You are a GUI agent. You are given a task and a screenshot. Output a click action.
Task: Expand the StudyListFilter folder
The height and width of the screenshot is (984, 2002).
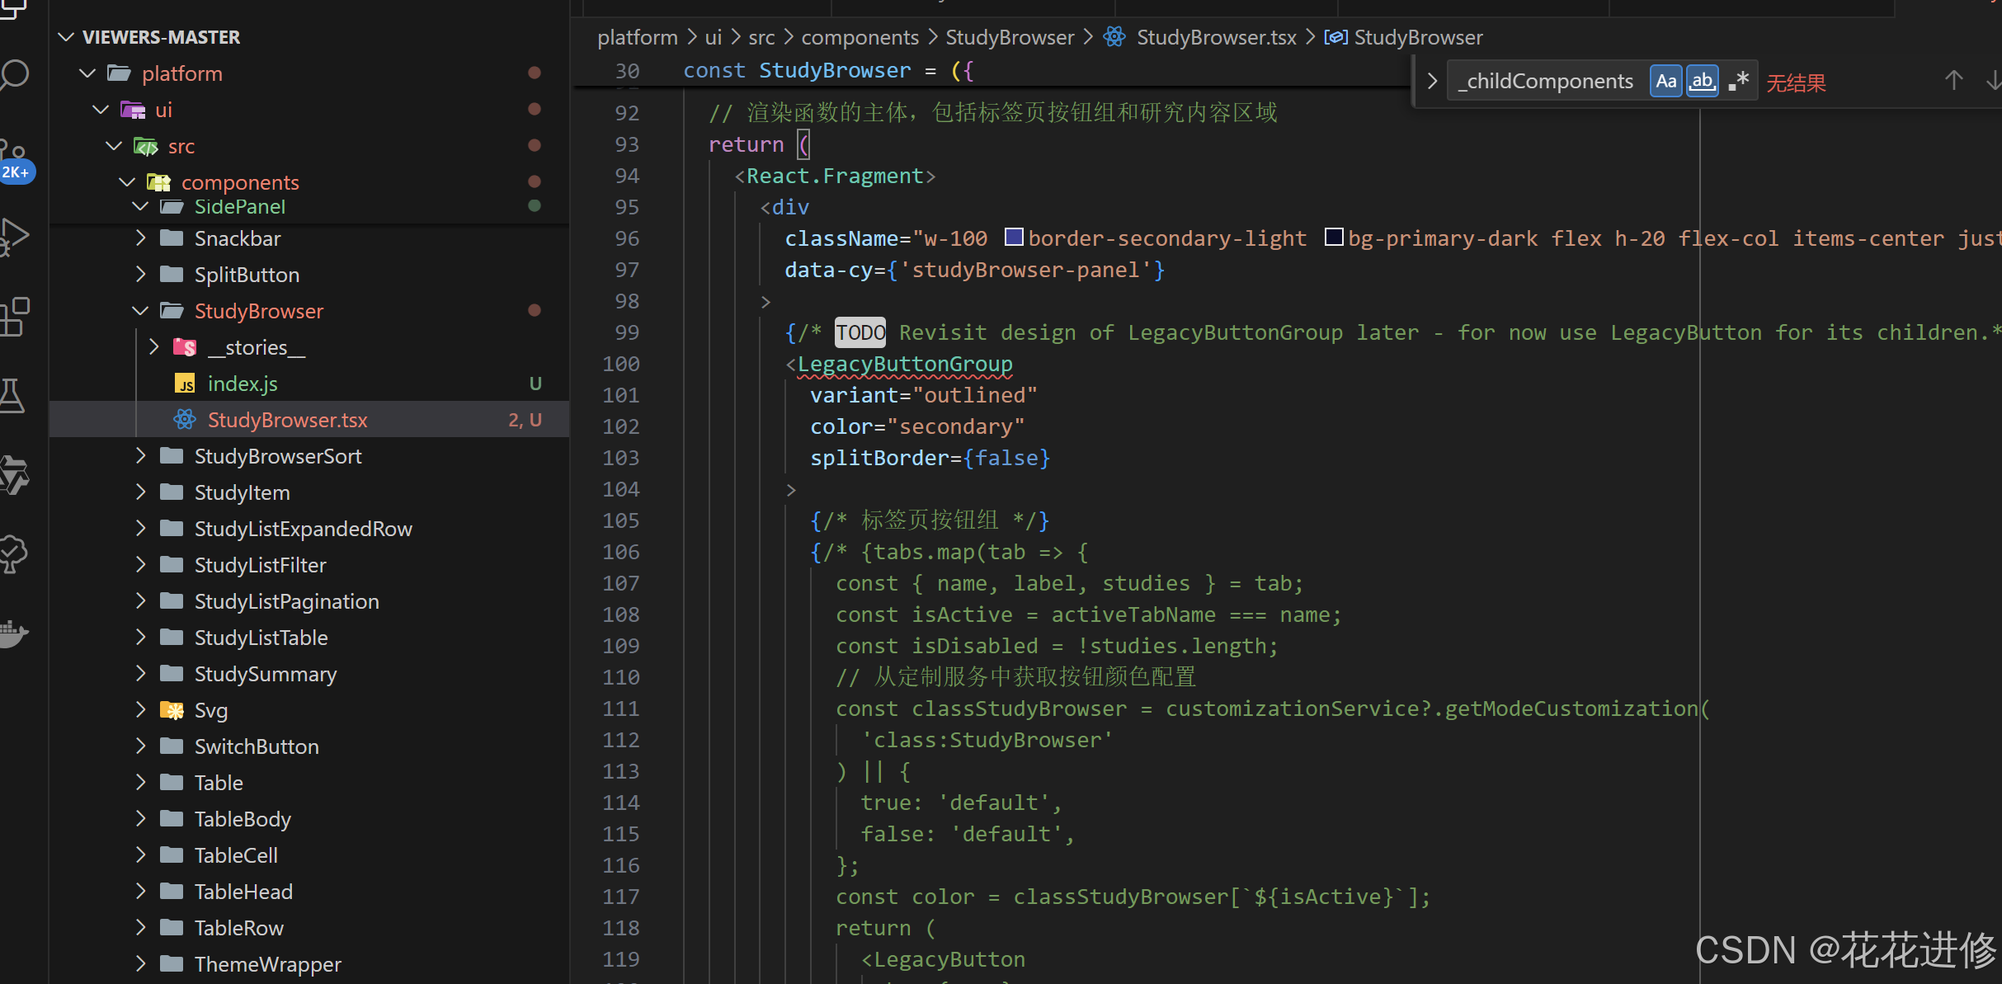tap(140, 565)
